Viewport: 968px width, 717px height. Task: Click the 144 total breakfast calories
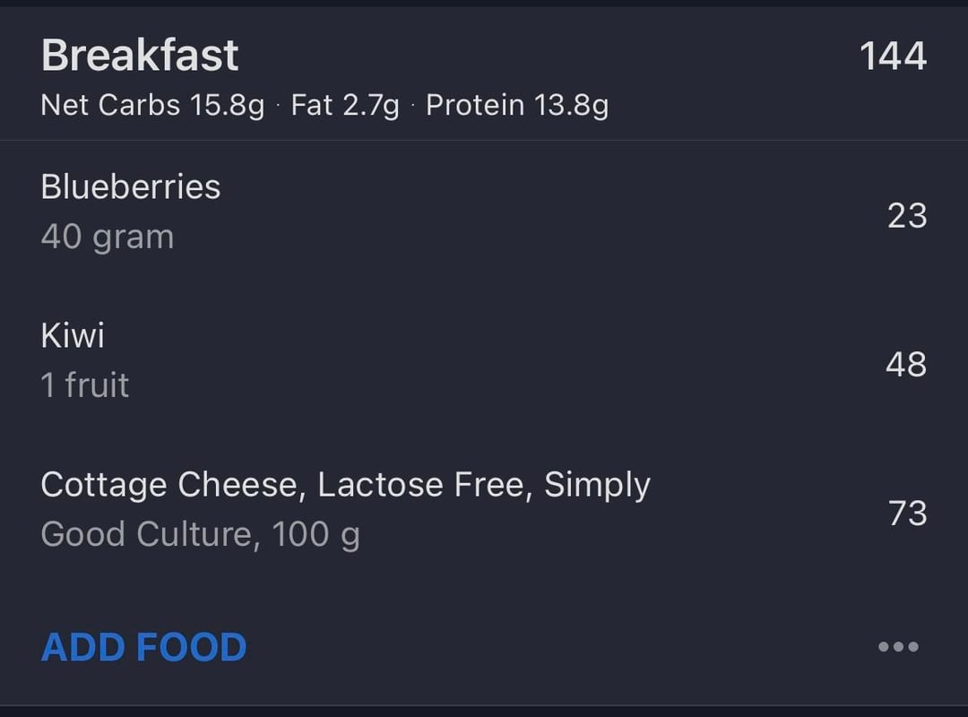(x=893, y=56)
